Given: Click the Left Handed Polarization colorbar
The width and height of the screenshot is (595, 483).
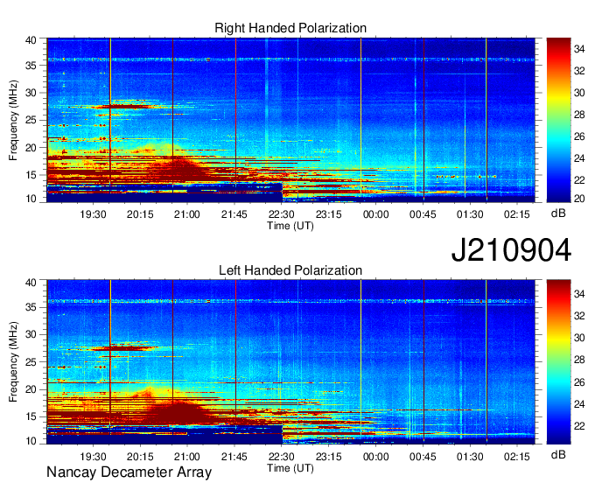Looking at the screenshot, I should pyautogui.click(x=558, y=362).
